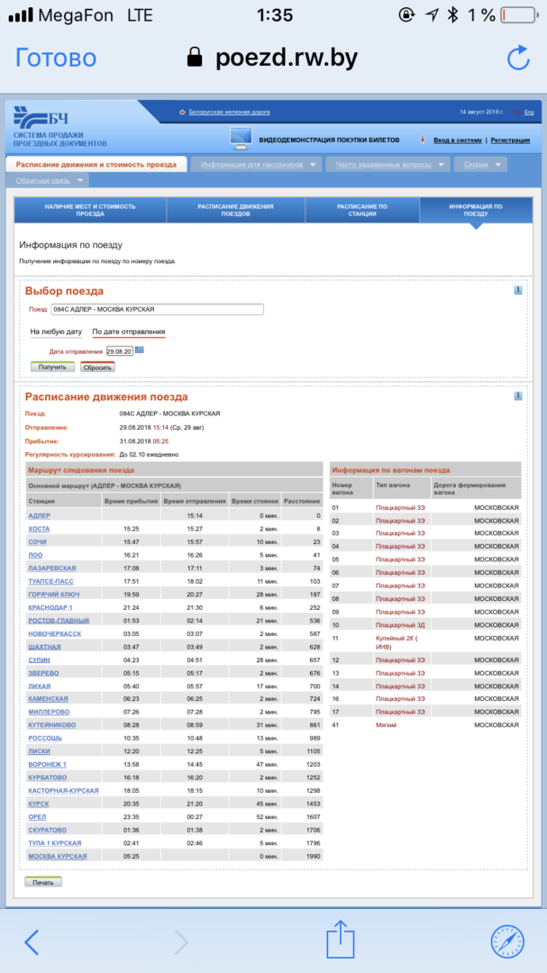Go back with the browser back arrow

pos(32,941)
